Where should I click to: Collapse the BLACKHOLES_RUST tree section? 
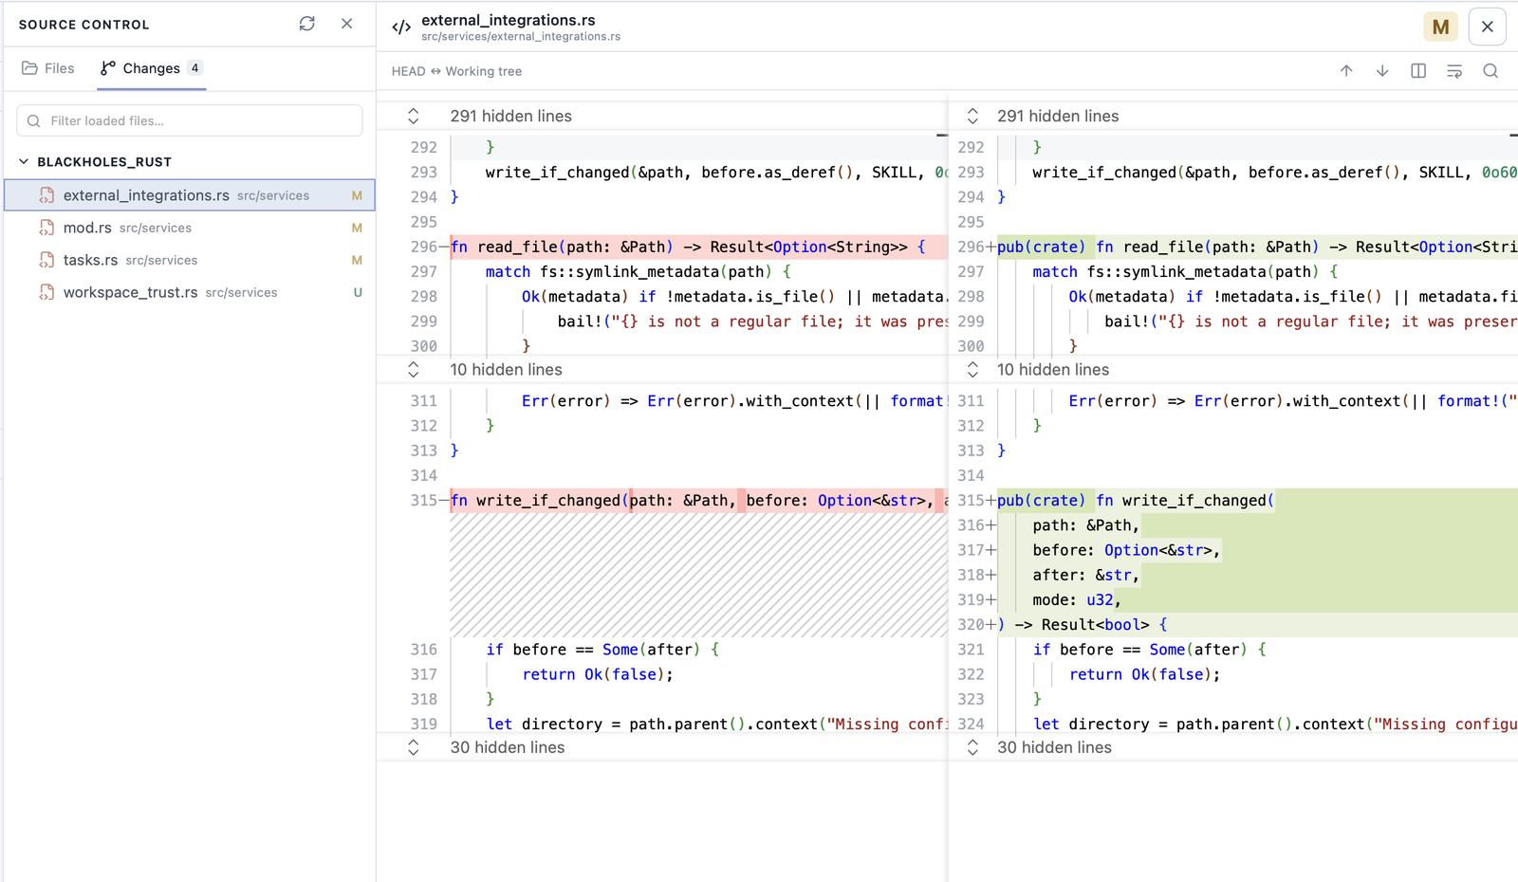[x=24, y=162]
